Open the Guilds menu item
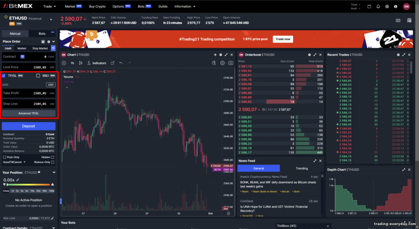This screenshot has width=419, height=229. click(x=163, y=7)
